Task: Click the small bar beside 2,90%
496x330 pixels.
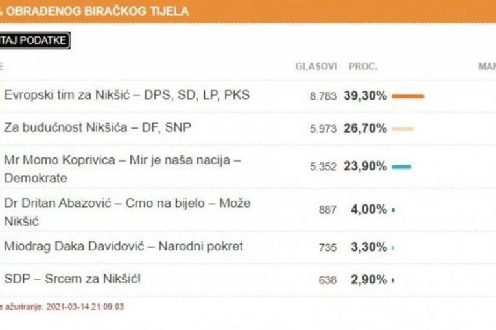Action: pos(393,280)
